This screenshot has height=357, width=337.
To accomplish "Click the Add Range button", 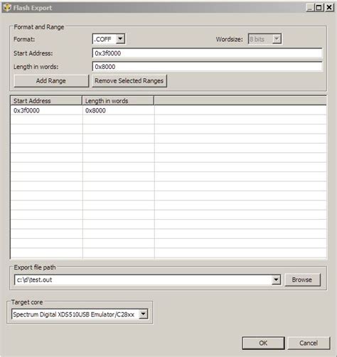I will pos(51,81).
